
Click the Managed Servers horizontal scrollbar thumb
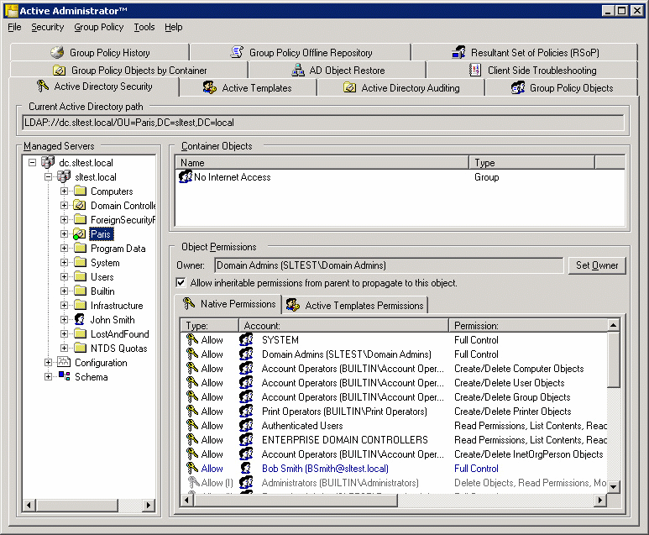(x=77, y=505)
